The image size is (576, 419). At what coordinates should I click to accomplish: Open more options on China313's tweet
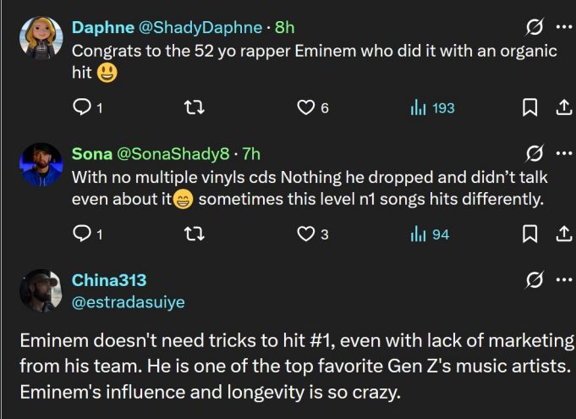564,279
